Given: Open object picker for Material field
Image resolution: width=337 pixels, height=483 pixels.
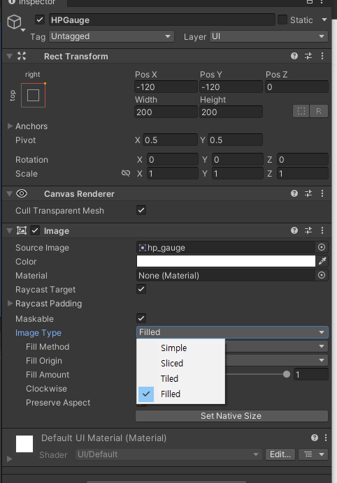Looking at the screenshot, I should [322, 275].
